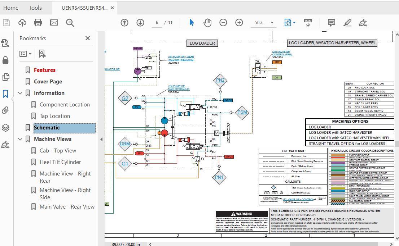Follow the (19) PUMP GP MAIN HYDRAULIC link
This screenshot has width=399, height=246.
pos(179,87)
